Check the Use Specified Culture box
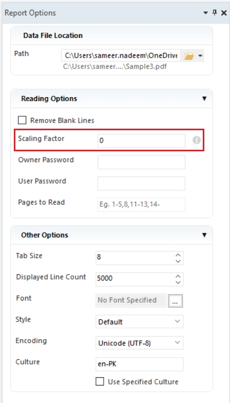The width and height of the screenshot is (230, 403). coord(100,381)
